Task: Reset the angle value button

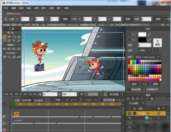Action: 158,19
